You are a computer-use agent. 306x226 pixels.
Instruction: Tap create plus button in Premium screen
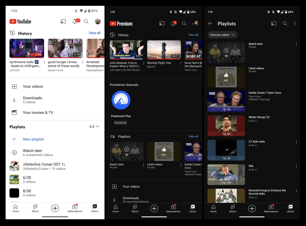(154, 209)
